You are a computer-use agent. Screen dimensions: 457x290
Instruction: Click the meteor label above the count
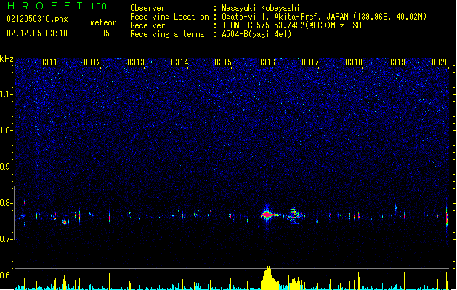click(103, 22)
